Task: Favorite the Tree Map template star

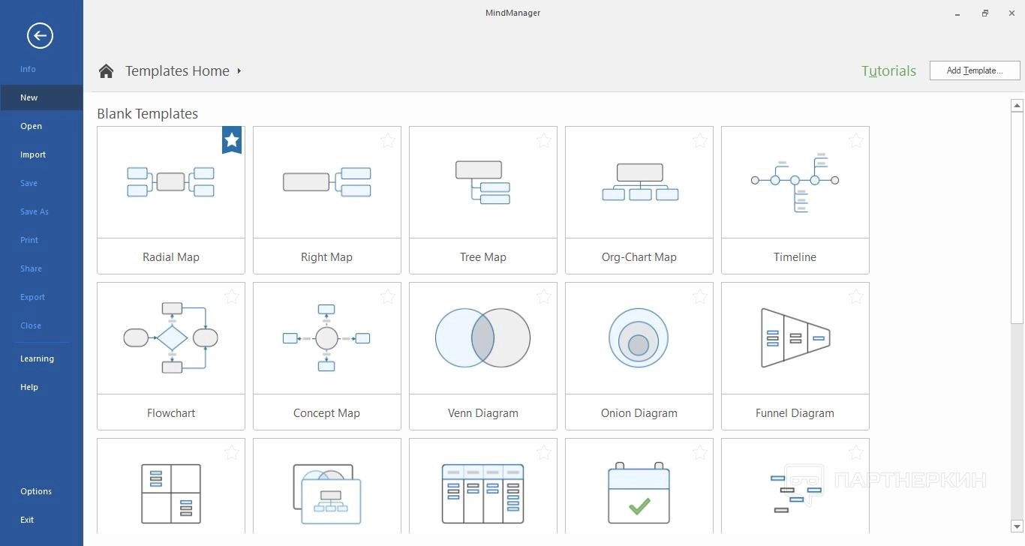Action: [x=544, y=140]
